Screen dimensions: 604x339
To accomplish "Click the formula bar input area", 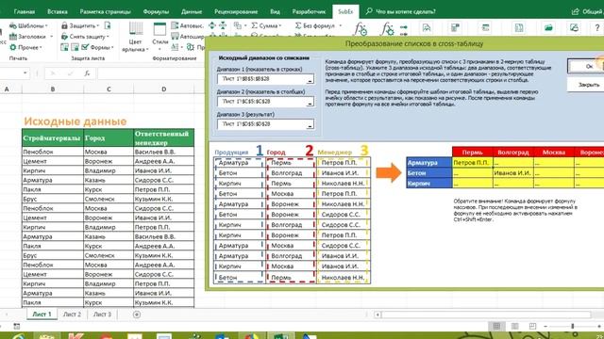I will [151, 73].
